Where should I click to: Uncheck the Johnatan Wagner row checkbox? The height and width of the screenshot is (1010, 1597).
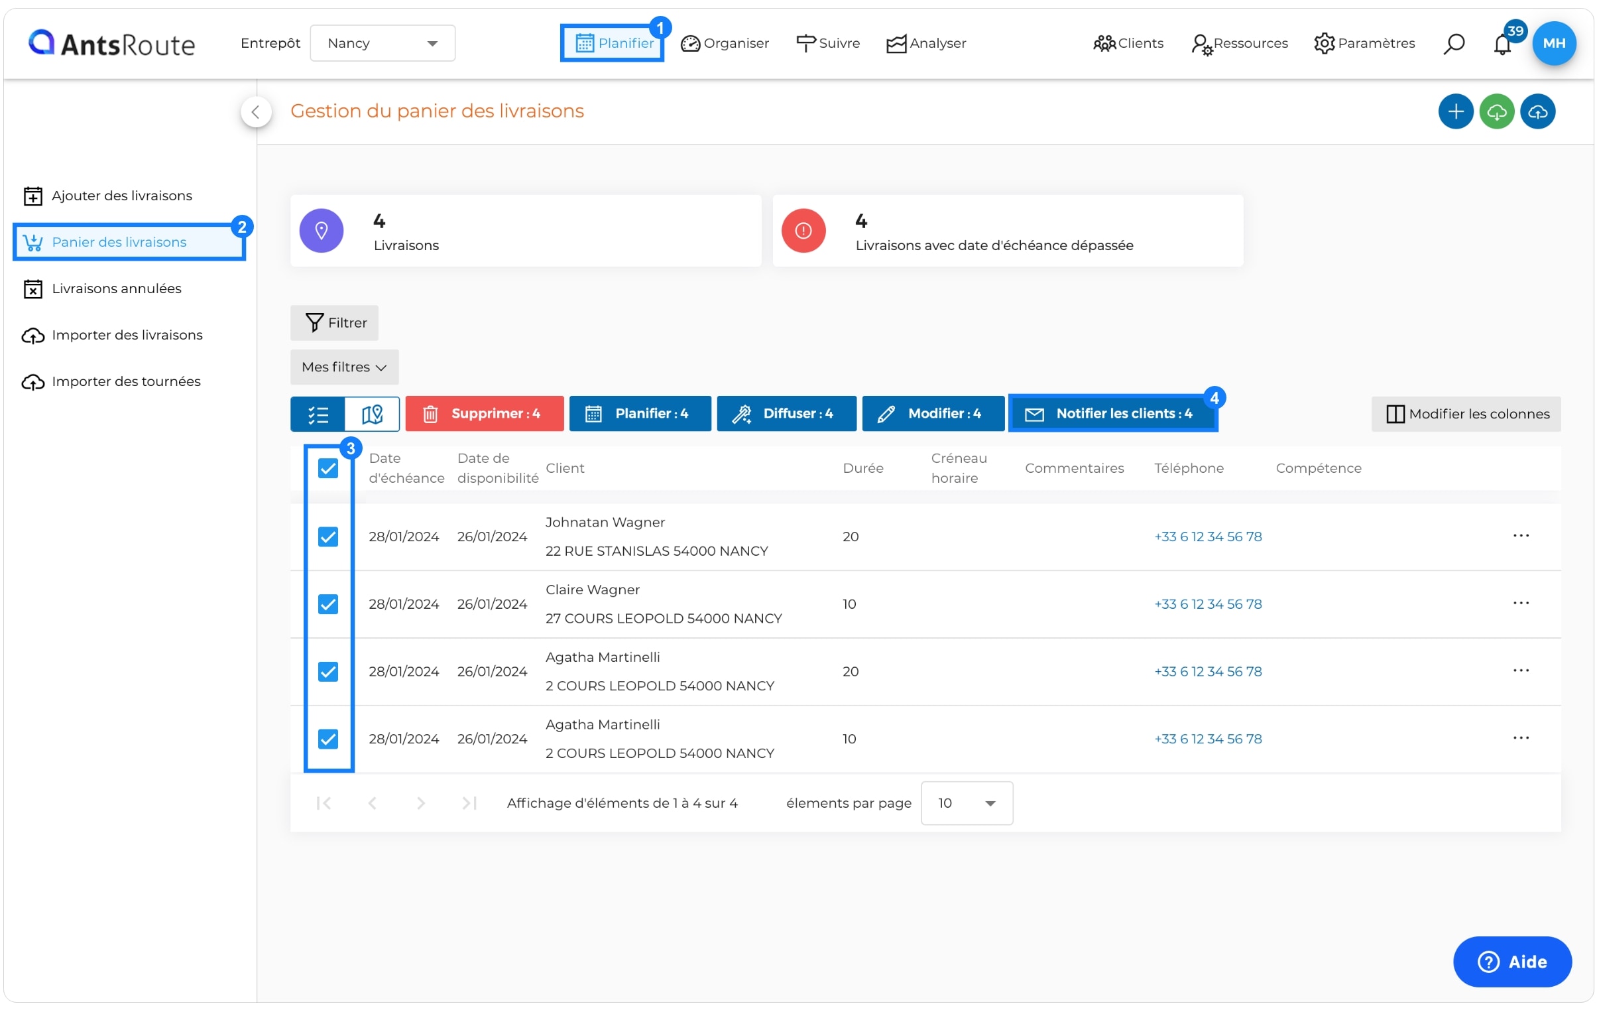point(328,537)
